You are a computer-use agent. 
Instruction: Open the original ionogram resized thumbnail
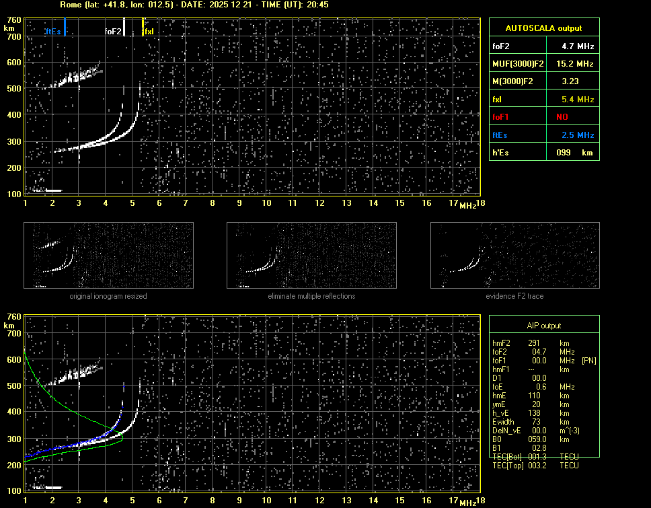[x=108, y=256]
